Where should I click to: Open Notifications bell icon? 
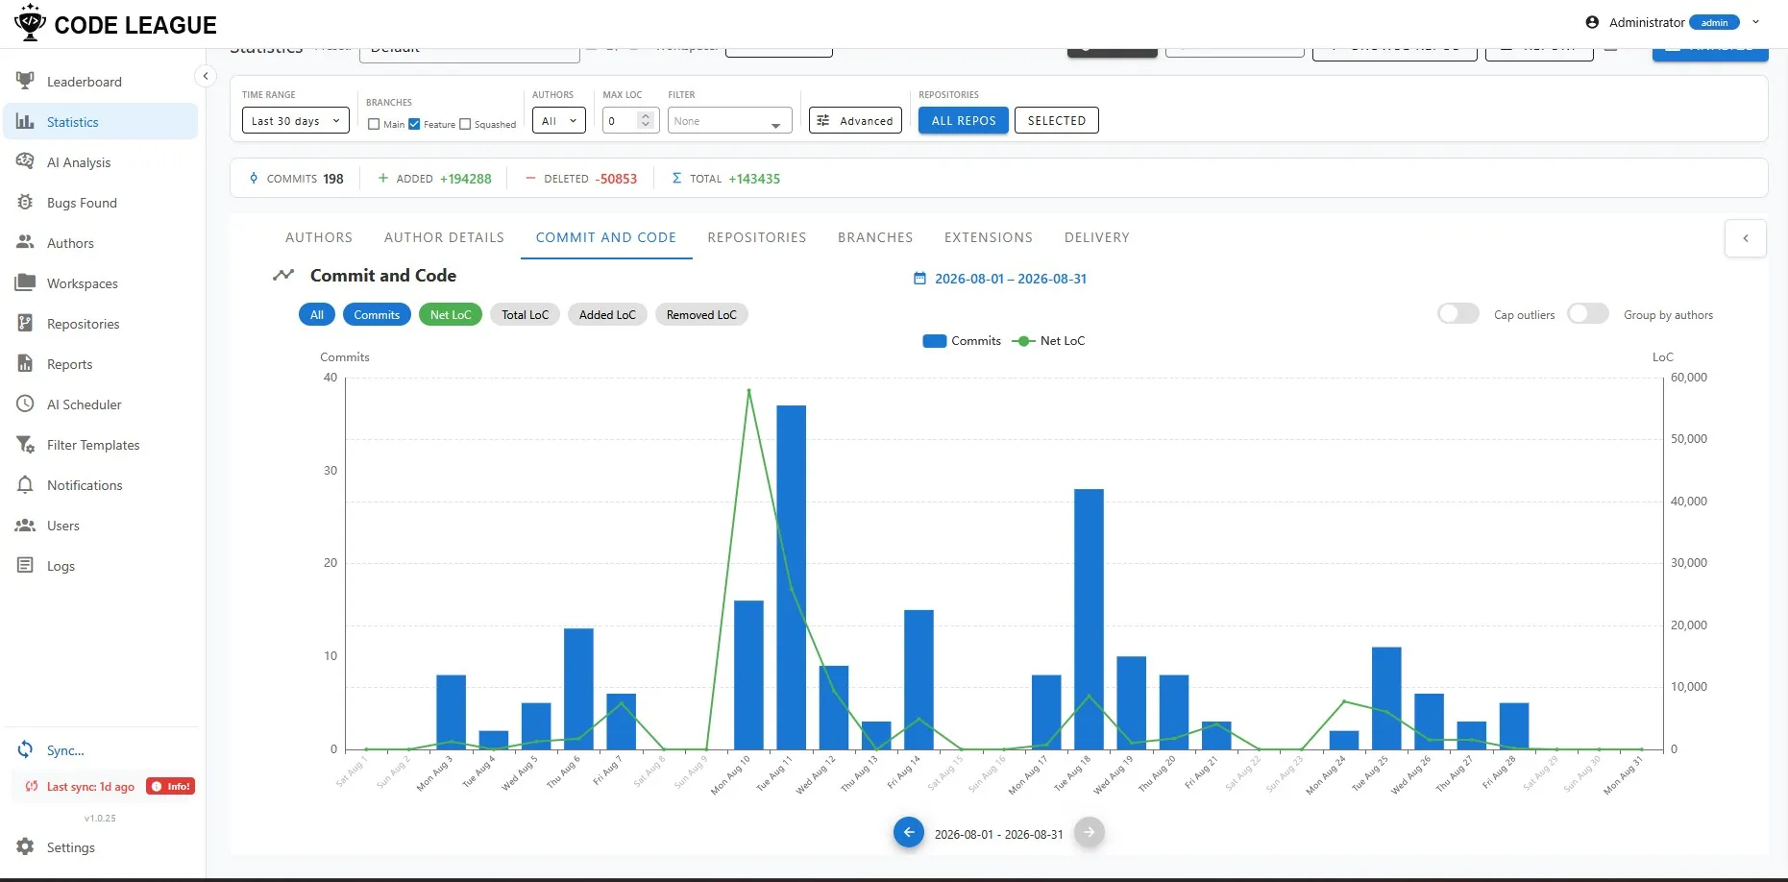[x=26, y=484]
